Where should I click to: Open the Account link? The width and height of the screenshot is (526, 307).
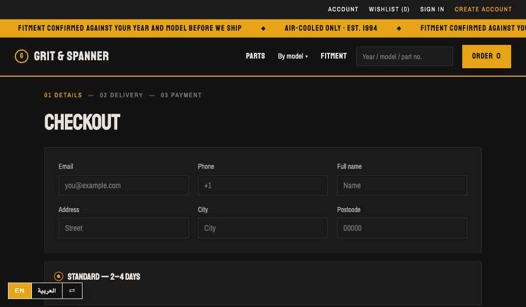(x=343, y=10)
